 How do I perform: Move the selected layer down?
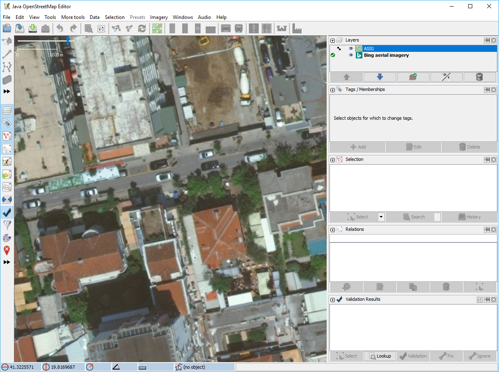(x=380, y=77)
